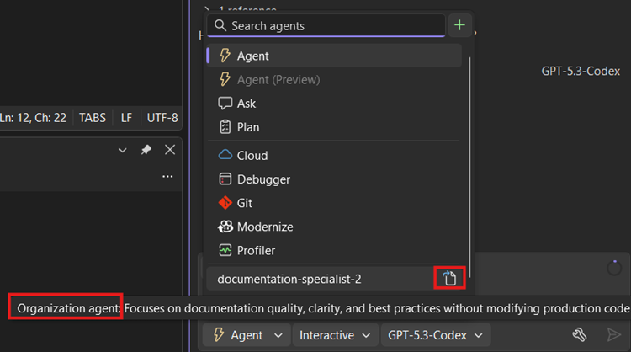Click the Profiler waveform icon
The image size is (631, 352).
click(x=225, y=250)
